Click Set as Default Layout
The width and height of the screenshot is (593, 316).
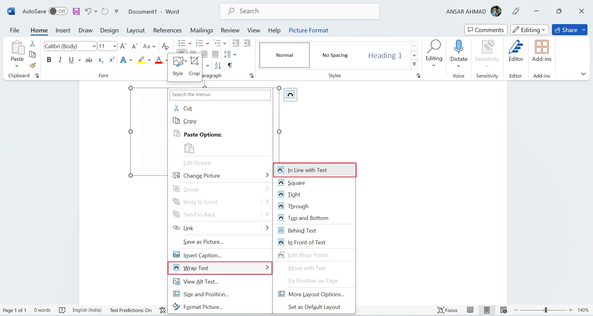pyautogui.click(x=314, y=307)
